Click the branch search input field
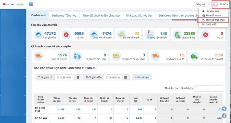231x123 pixels. point(209,89)
